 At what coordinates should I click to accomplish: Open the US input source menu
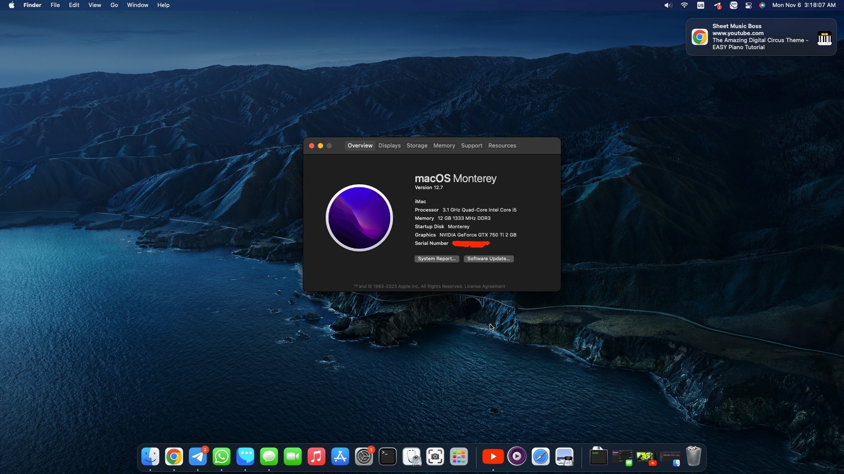[x=701, y=5]
